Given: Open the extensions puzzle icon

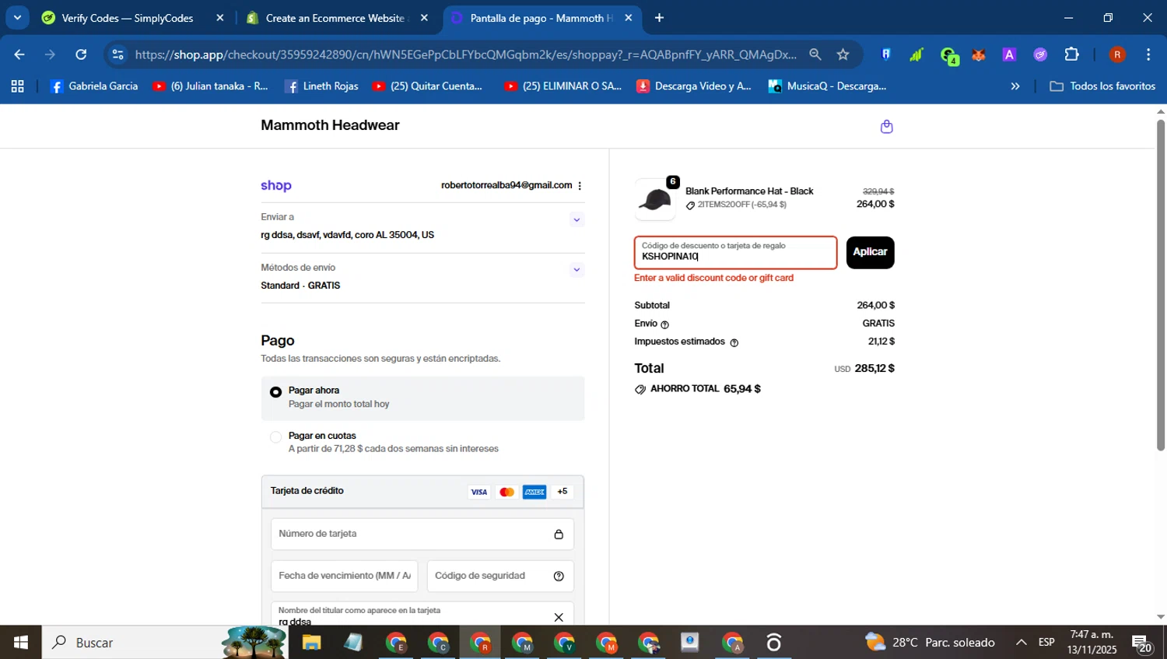Looking at the screenshot, I should click(x=1072, y=54).
